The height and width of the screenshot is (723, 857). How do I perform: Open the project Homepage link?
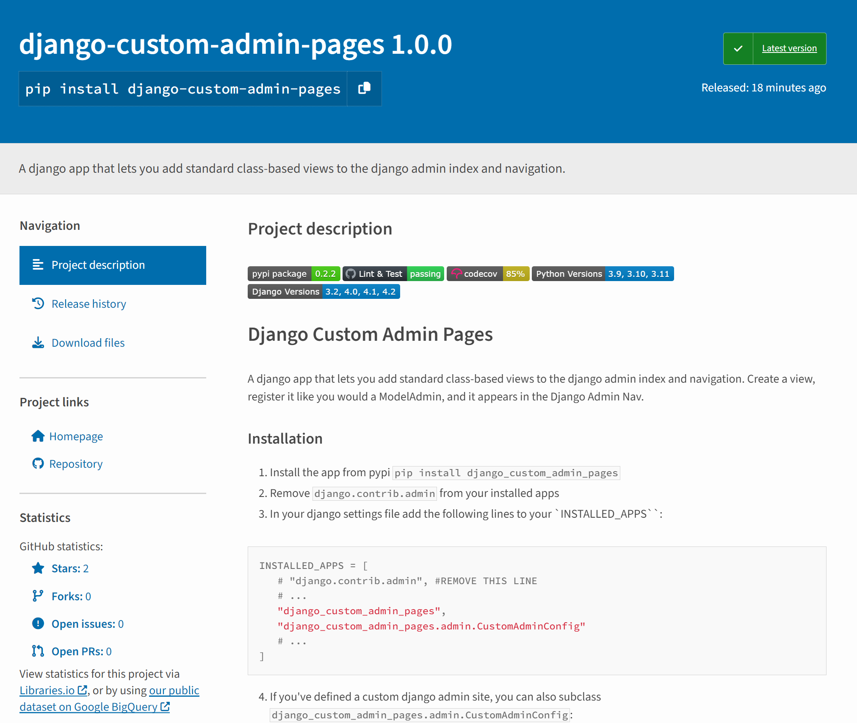[x=76, y=436]
